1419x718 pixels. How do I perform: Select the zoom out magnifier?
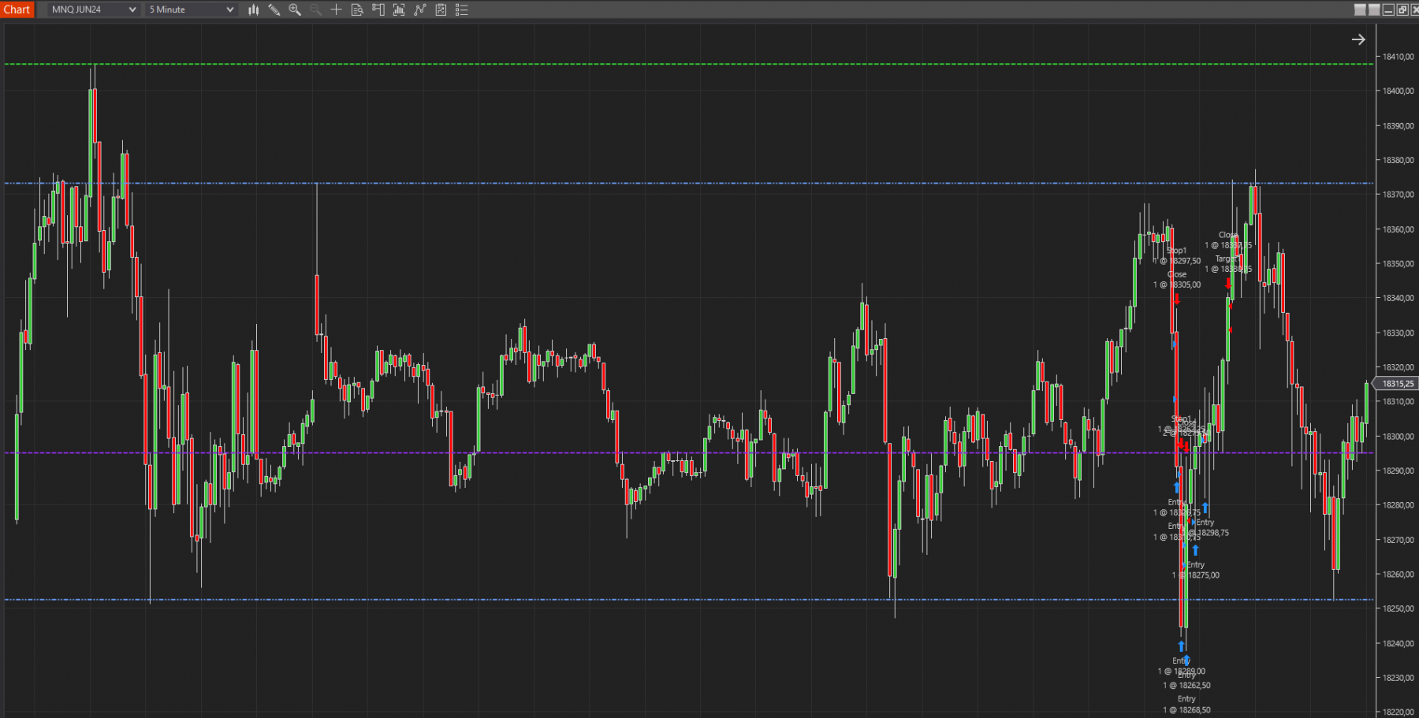pyautogui.click(x=315, y=9)
